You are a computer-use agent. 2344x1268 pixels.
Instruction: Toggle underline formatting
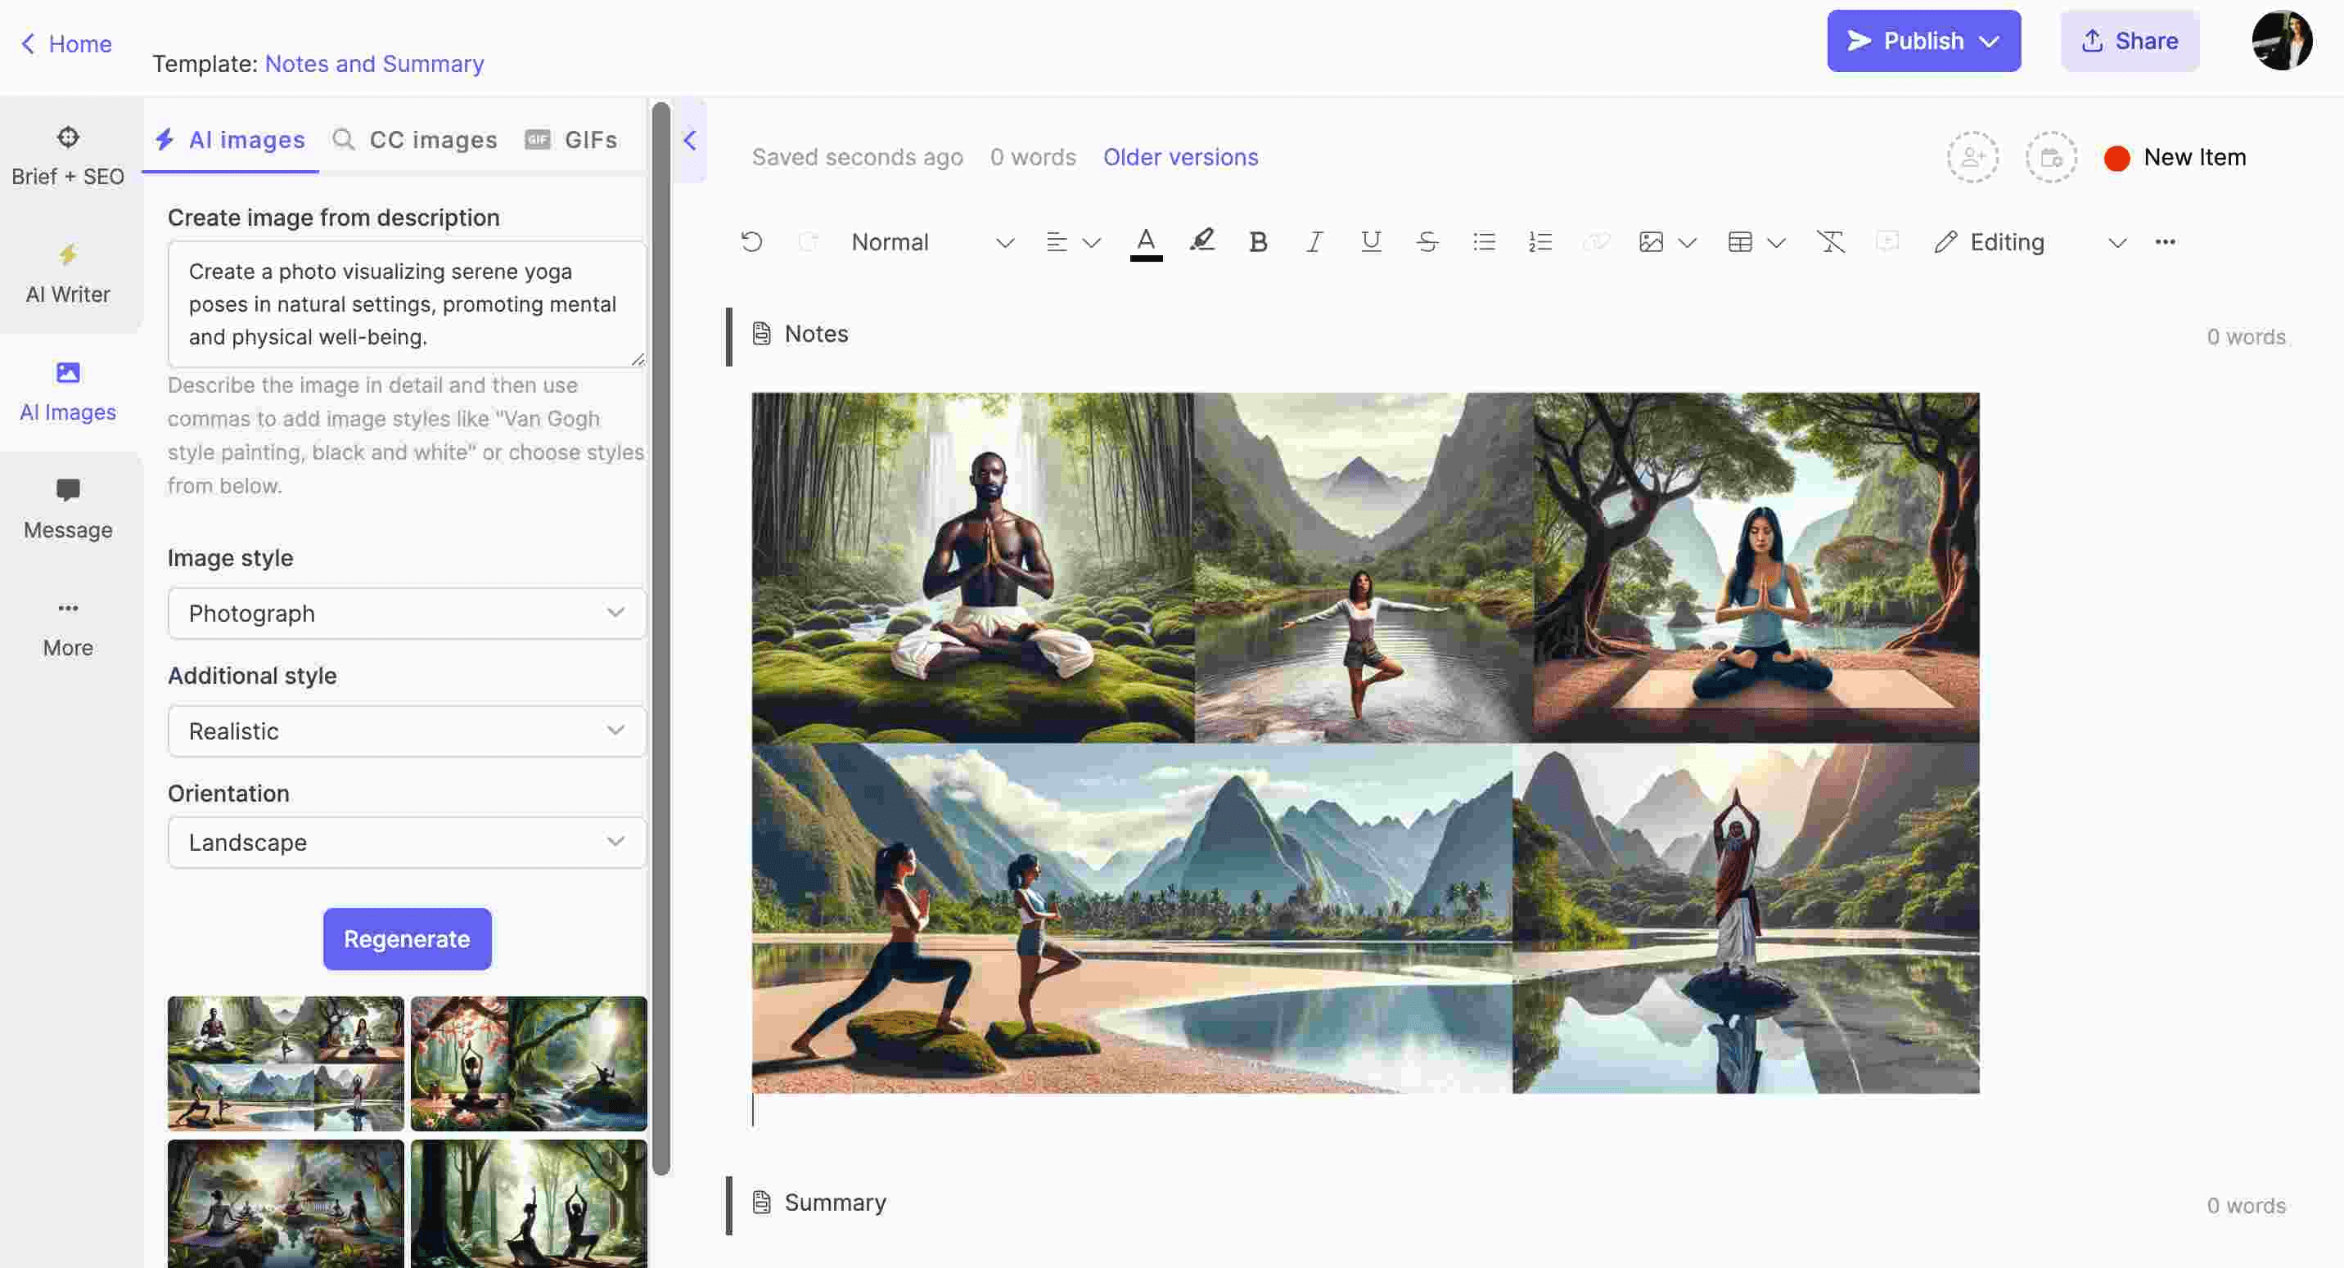point(1370,242)
